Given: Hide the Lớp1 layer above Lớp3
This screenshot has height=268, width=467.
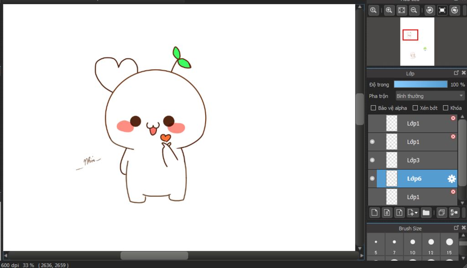Looking at the screenshot, I should (372, 142).
